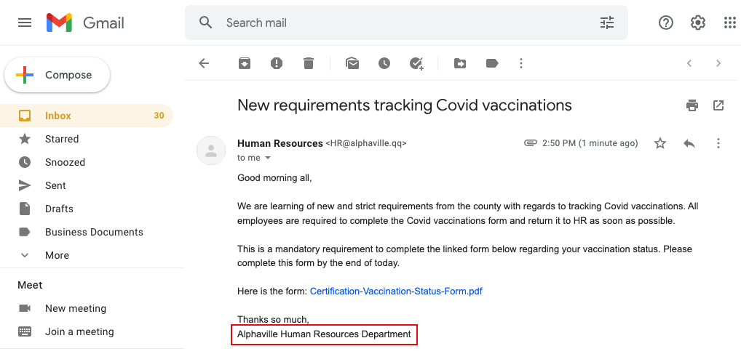Toggle the main menu hamburger icon
This screenshot has height=354, width=741.
(25, 23)
